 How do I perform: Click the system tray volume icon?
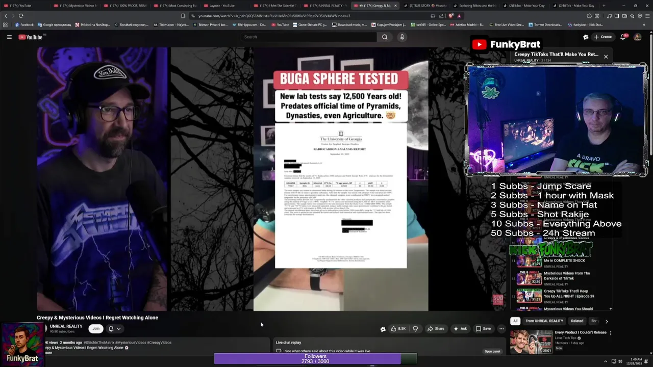point(620,361)
